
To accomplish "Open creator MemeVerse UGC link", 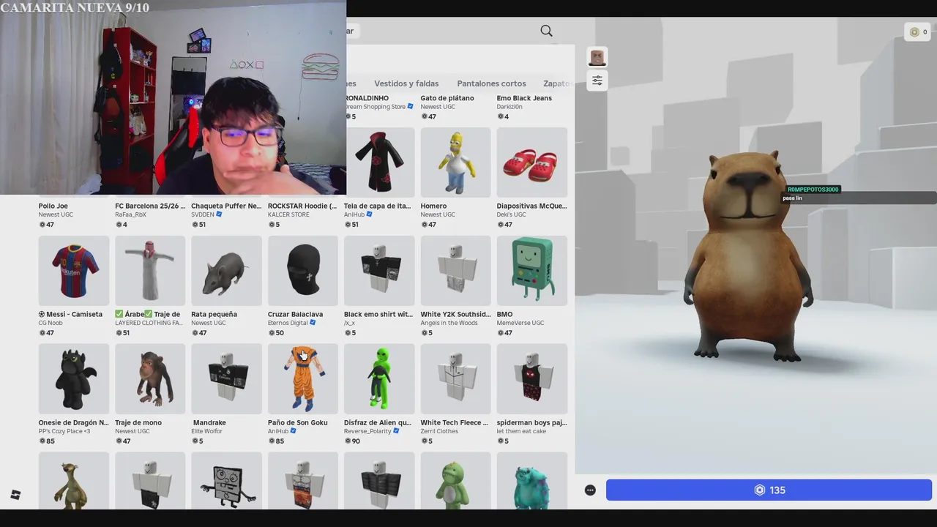I will pos(520,323).
